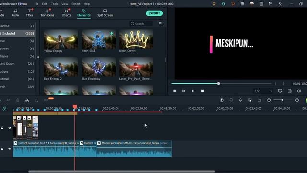Switch to the Split Screen tab
Screen dimensions: 307x173
(105, 13)
